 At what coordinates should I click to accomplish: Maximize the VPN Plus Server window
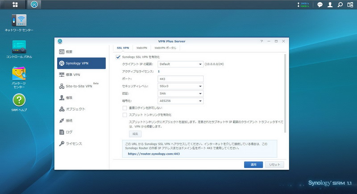pos(276,41)
